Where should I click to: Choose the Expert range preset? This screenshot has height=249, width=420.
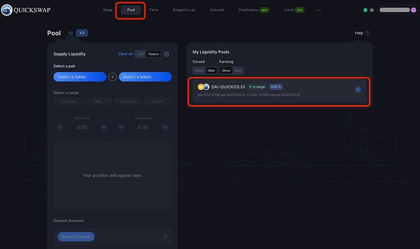[157, 101]
